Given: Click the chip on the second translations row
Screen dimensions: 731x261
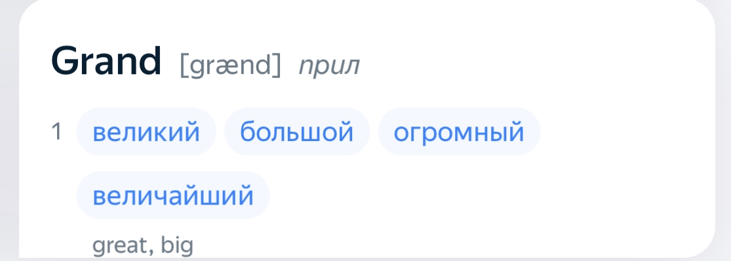Looking at the screenshot, I should coord(173,195).
